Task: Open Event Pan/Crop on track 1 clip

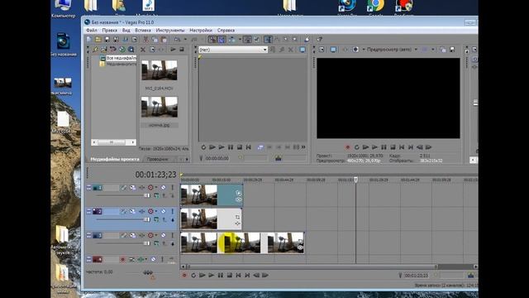Action: [239, 193]
